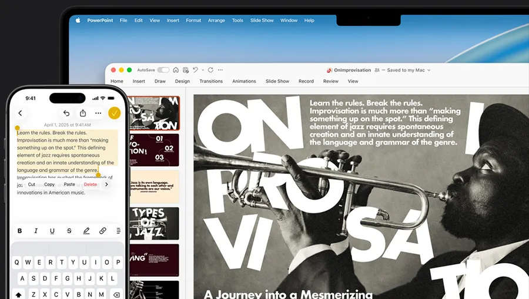
Task: Switch to the Transitions ribbon tab
Action: [211, 81]
